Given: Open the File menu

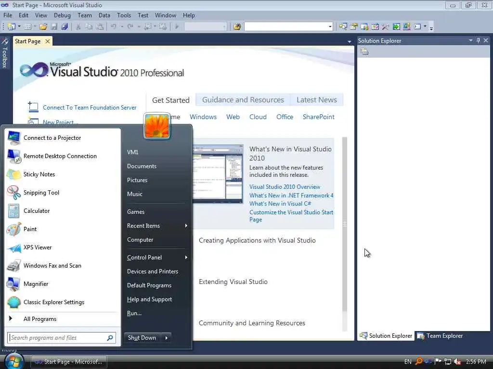Looking at the screenshot, I should coord(8,15).
